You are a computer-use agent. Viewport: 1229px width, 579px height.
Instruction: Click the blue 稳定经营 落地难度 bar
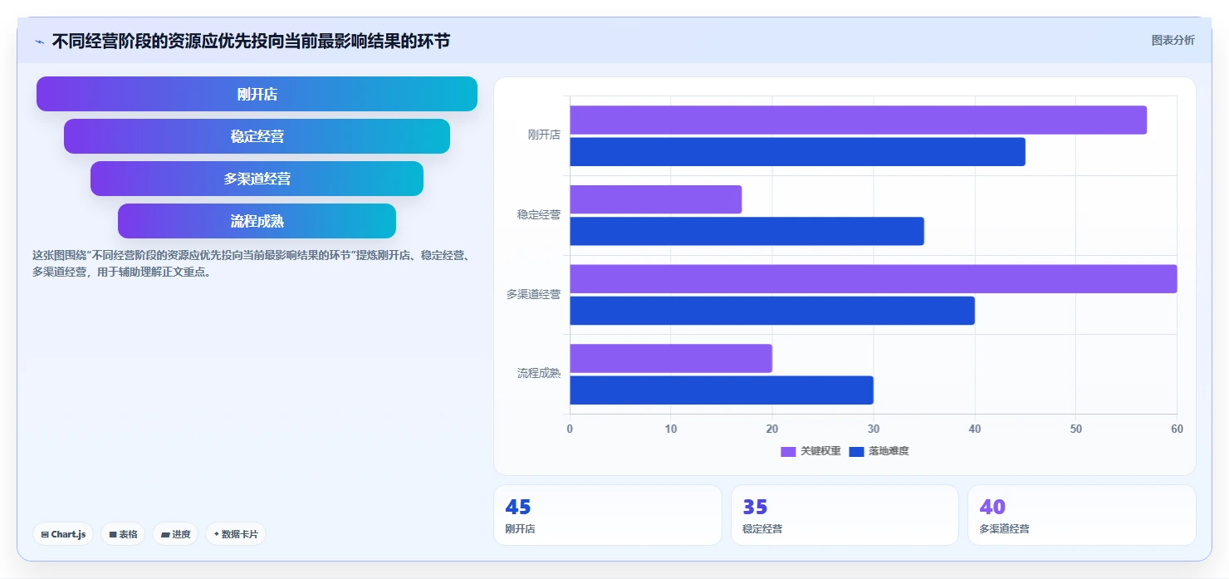coord(747,231)
